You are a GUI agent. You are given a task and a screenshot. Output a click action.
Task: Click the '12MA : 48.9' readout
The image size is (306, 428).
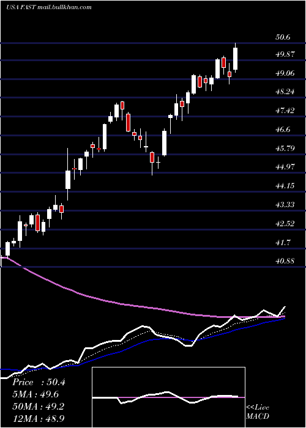coord(38,418)
